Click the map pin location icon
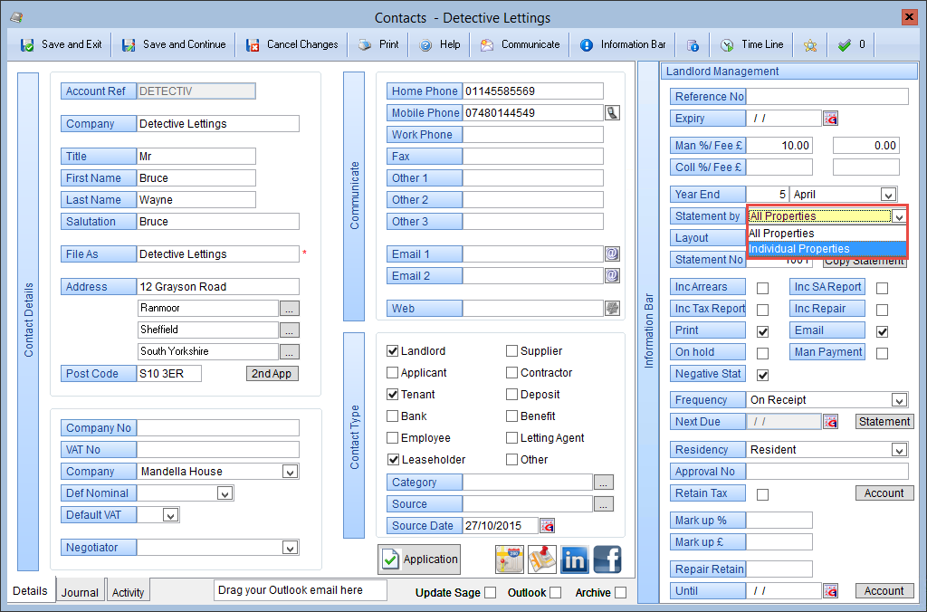This screenshot has width=927, height=612. [x=542, y=559]
